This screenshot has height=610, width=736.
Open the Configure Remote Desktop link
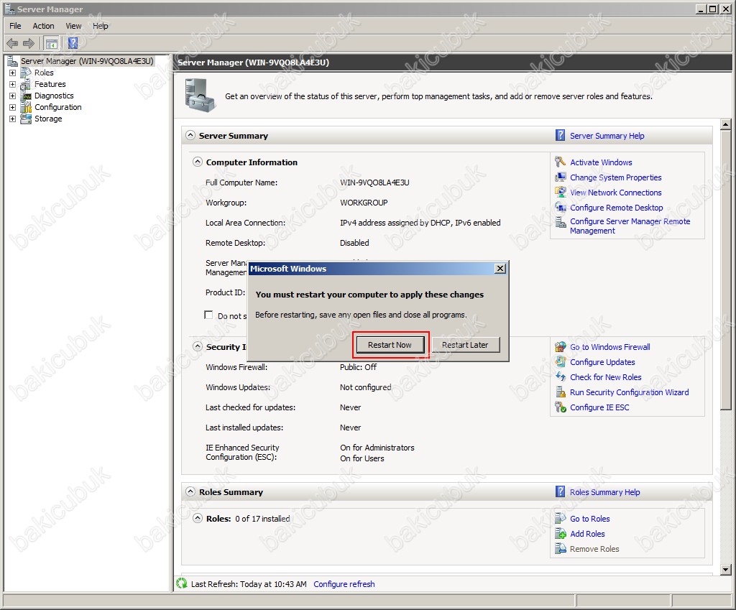[x=616, y=208]
